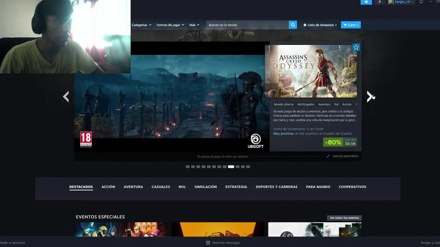Open the Carro 1 shopping cart
Viewport: 440px width, 247px height.
[351, 25]
